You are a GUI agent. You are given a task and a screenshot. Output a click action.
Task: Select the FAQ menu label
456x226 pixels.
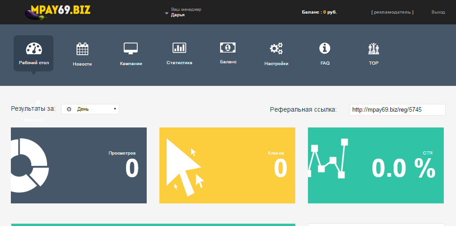[x=325, y=63]
